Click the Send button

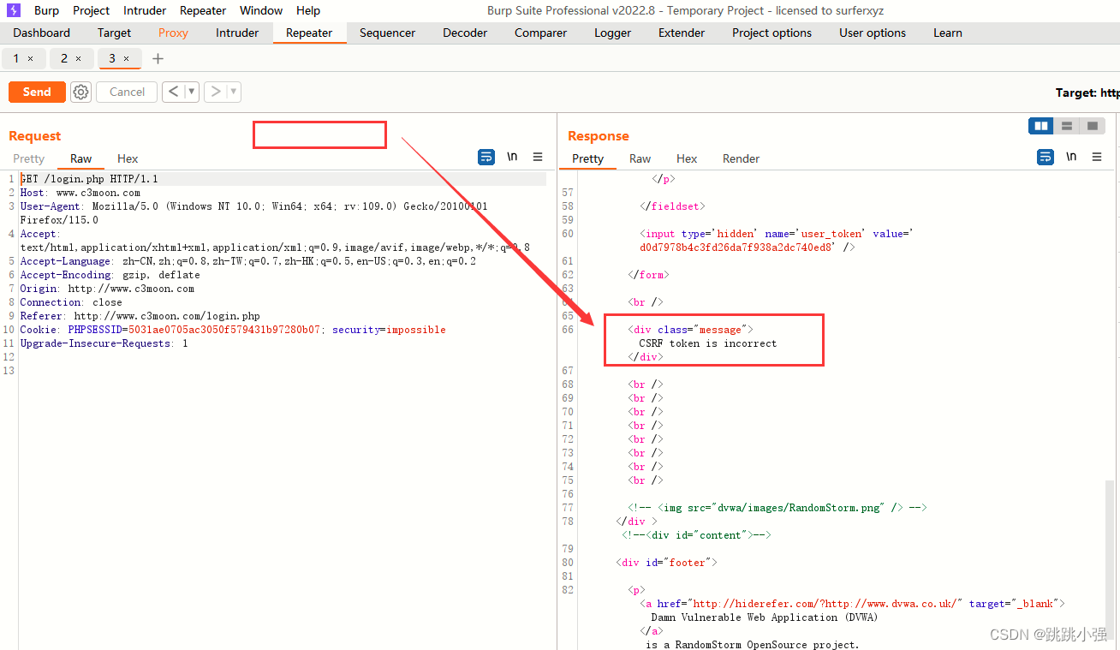click(x=37, y=92)
